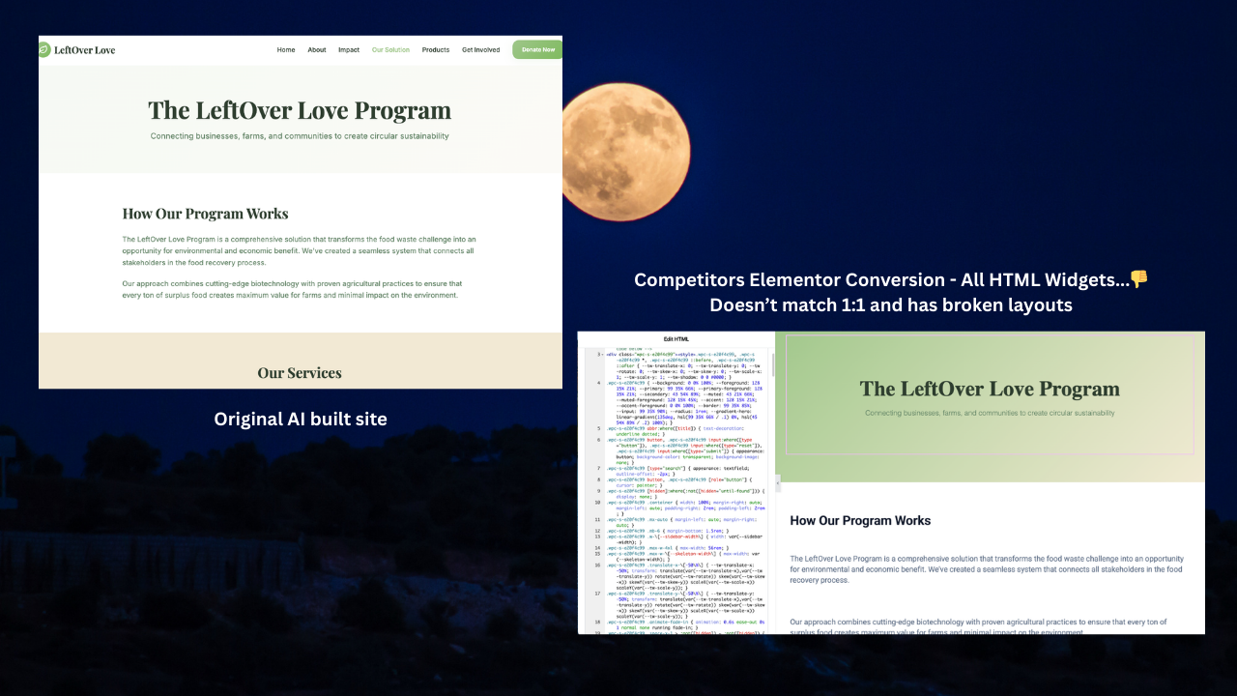This screenshot has height=696, width=1237.
Task: Go to the Impact nav item
Action: pyautogui.click(x=349, y=49)
